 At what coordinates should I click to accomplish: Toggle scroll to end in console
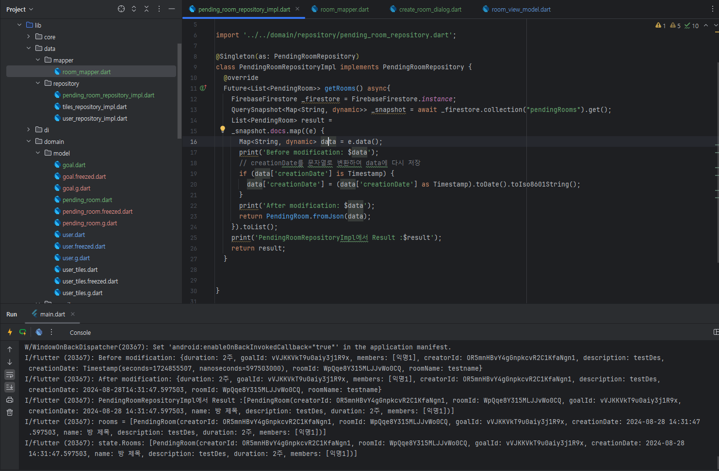[x=10, y=387]
